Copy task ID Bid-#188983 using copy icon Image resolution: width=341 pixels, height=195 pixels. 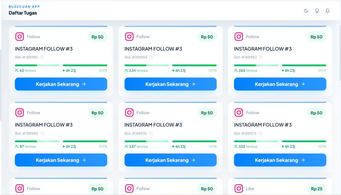click(261, 57)
